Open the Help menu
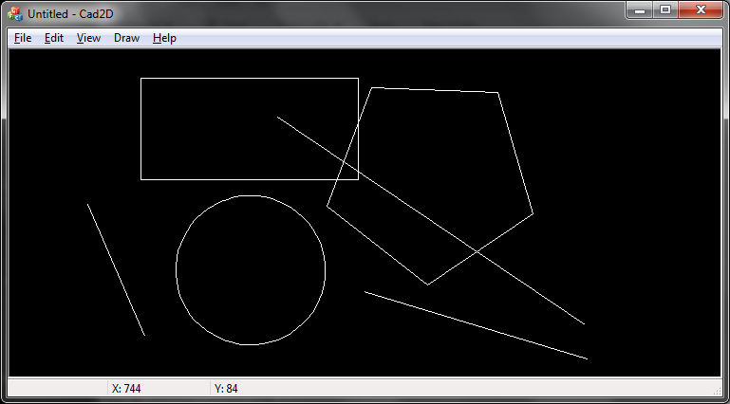730x404 pixels. point(164,38)
